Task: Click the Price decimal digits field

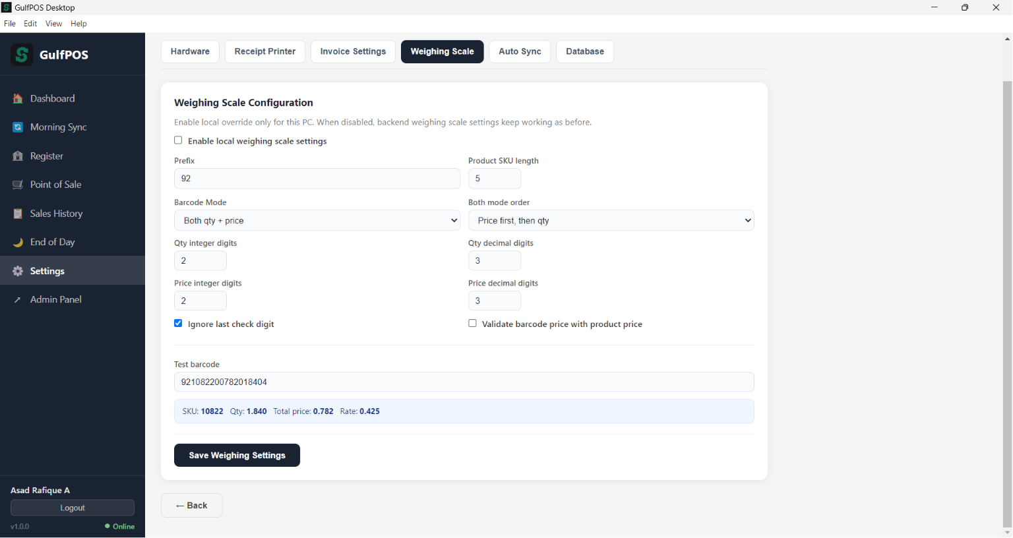Action: coord(495,301)
